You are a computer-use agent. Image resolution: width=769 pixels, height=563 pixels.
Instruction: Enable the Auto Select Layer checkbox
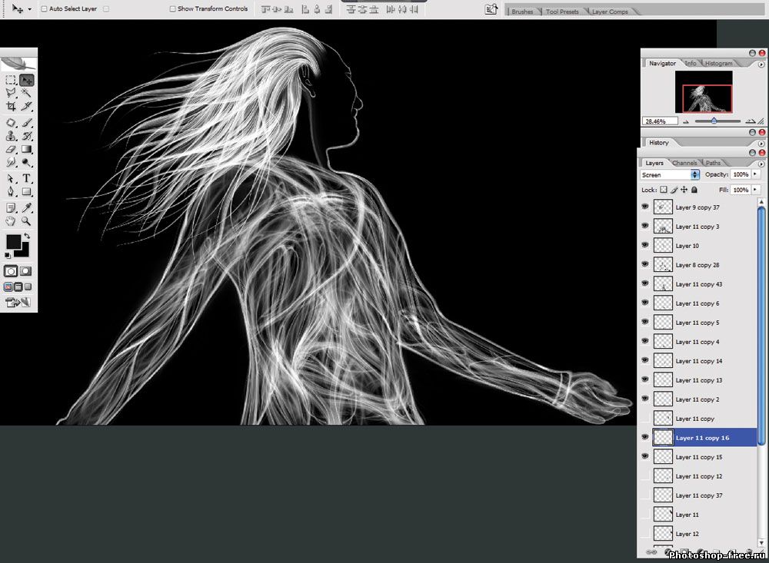coord(44,9)
